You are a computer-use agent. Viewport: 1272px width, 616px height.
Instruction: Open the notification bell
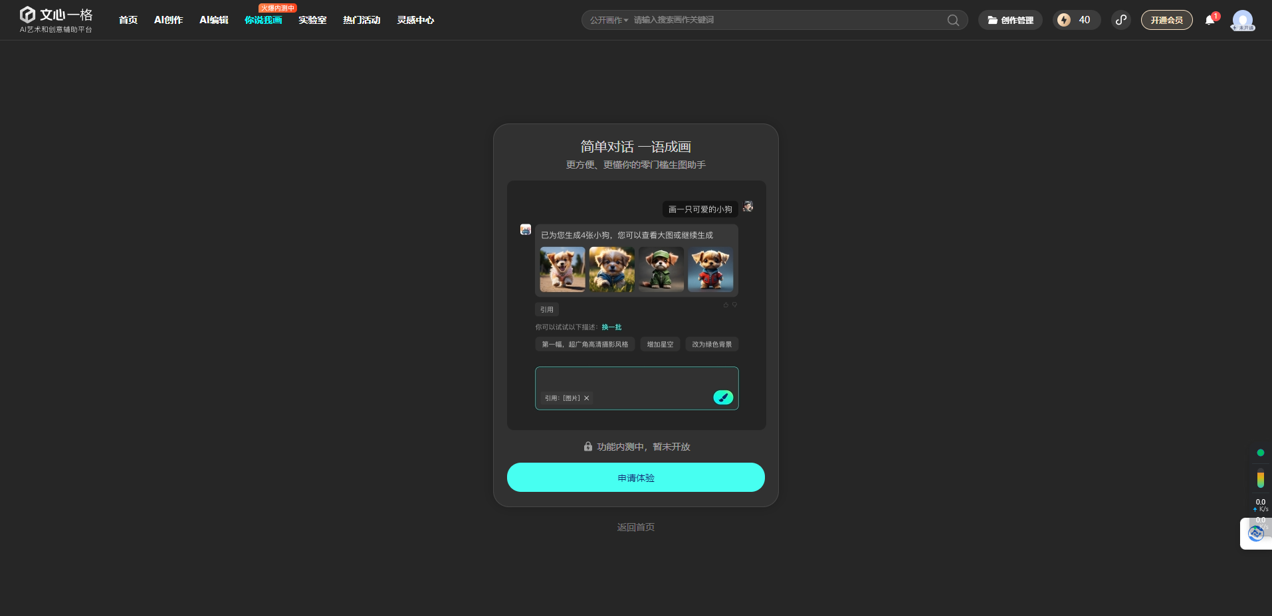coord(1210,20)
